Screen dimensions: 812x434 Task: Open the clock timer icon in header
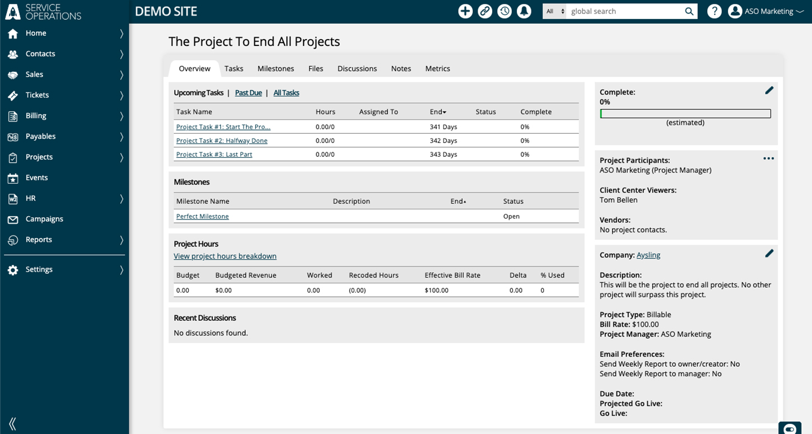click(x=505, y=11)
